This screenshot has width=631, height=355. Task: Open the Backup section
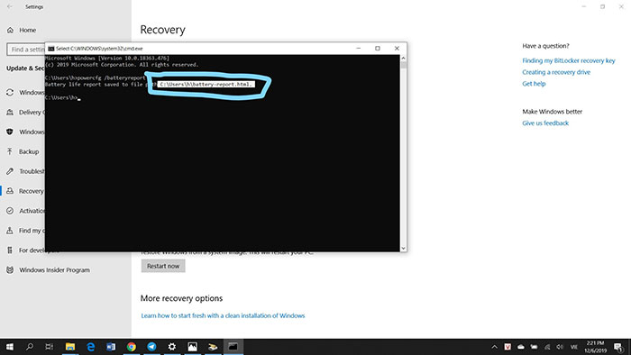pos(23,151)
